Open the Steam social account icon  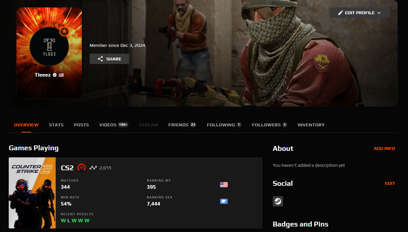point(278,201)
